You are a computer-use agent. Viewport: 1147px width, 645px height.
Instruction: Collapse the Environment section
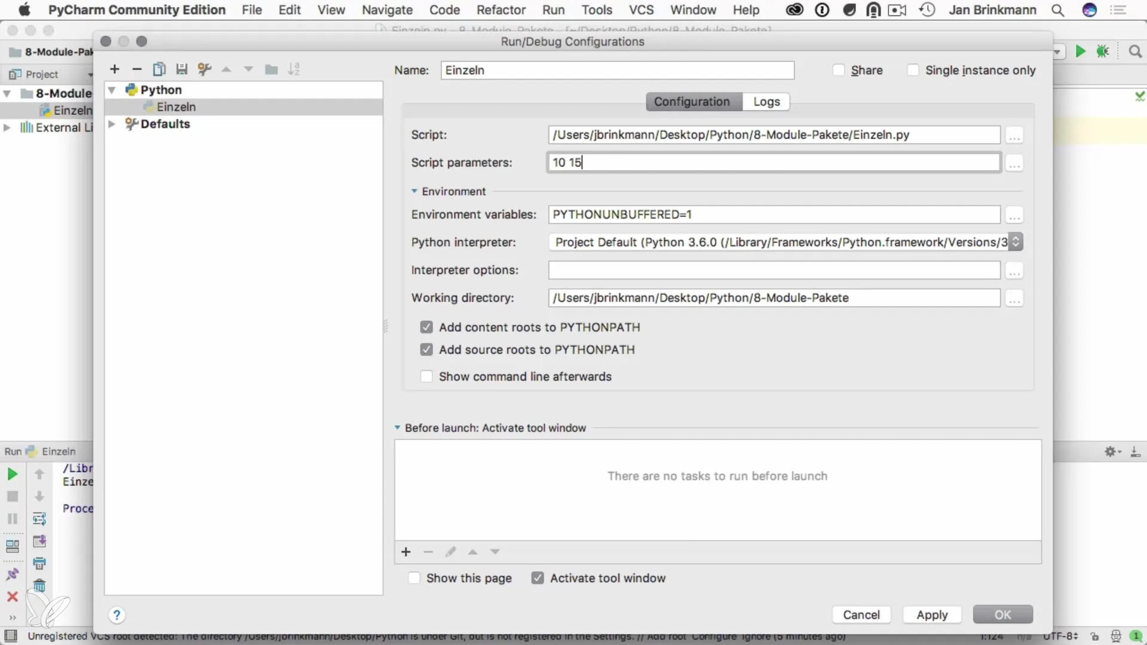pos(414,192)
